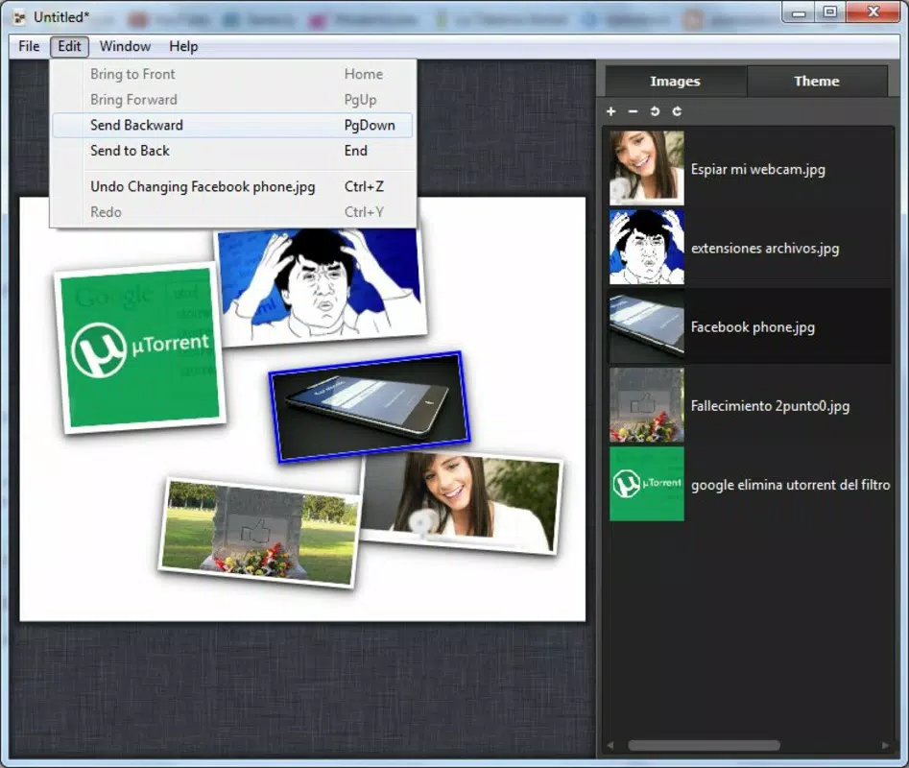This screenshot has height=768, width=909.
Task: Click the Espiar mi webcam.jpg filename
Action: coord(758,169)
